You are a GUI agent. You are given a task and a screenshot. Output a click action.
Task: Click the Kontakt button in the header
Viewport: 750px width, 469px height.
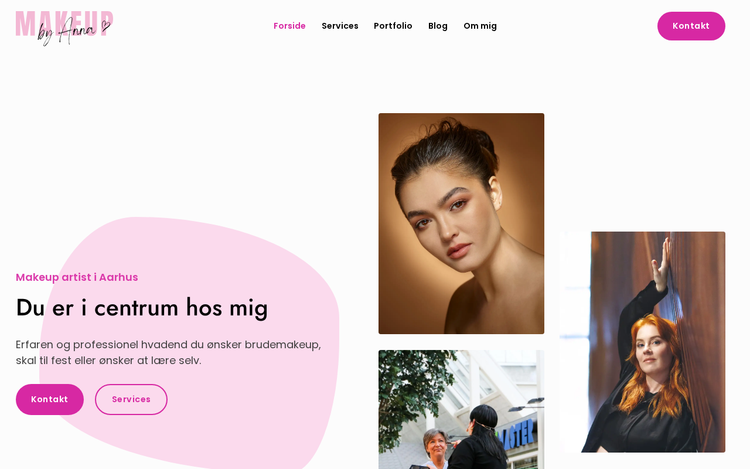click(691, 26)
